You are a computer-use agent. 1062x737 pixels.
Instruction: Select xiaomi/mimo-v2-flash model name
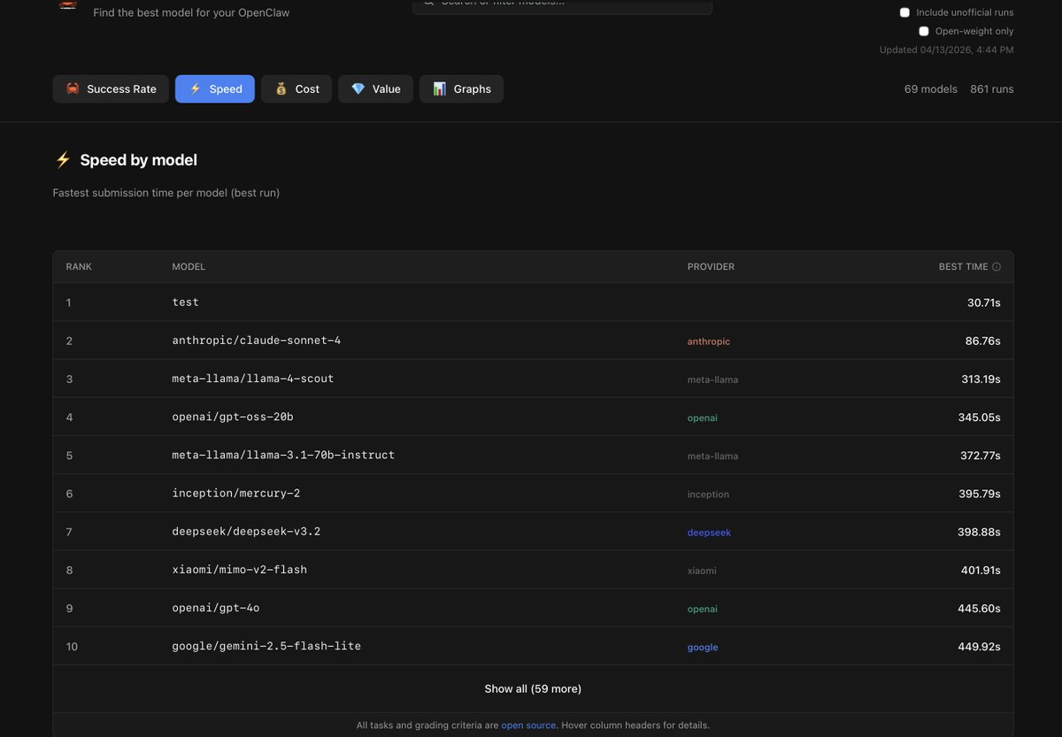coord(239,570)
